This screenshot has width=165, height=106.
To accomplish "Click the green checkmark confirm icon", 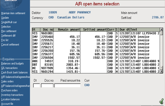I will [162, 101].
